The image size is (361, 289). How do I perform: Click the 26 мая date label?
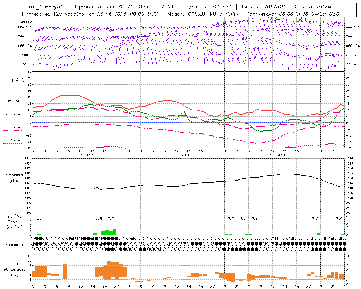point(181,155)
